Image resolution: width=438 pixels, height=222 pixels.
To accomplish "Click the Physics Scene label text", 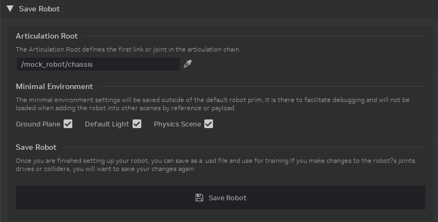I will click(x=177, y=124).
